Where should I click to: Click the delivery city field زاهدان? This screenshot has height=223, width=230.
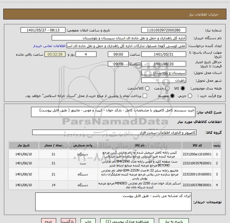(164, 81)
